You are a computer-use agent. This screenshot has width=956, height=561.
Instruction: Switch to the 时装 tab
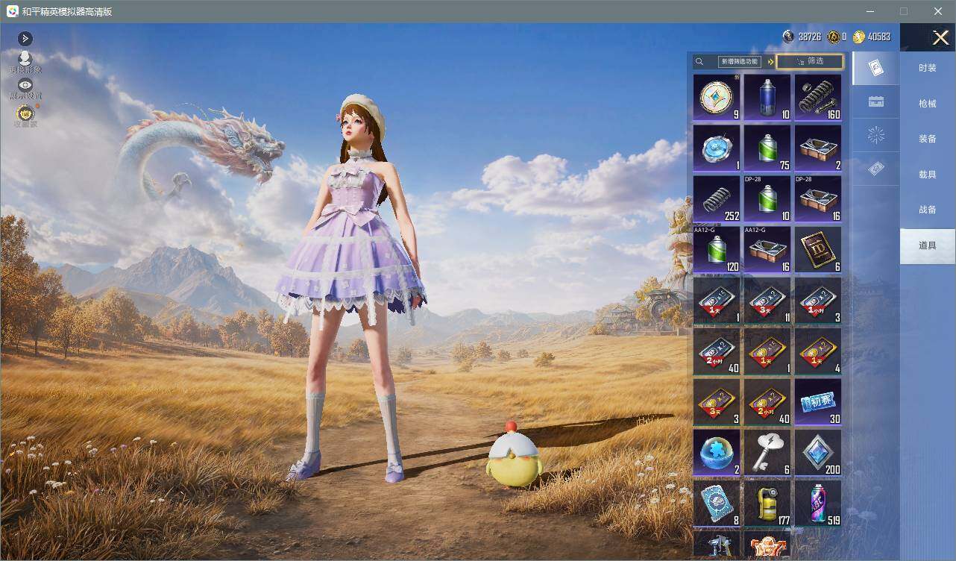(928, 68)
